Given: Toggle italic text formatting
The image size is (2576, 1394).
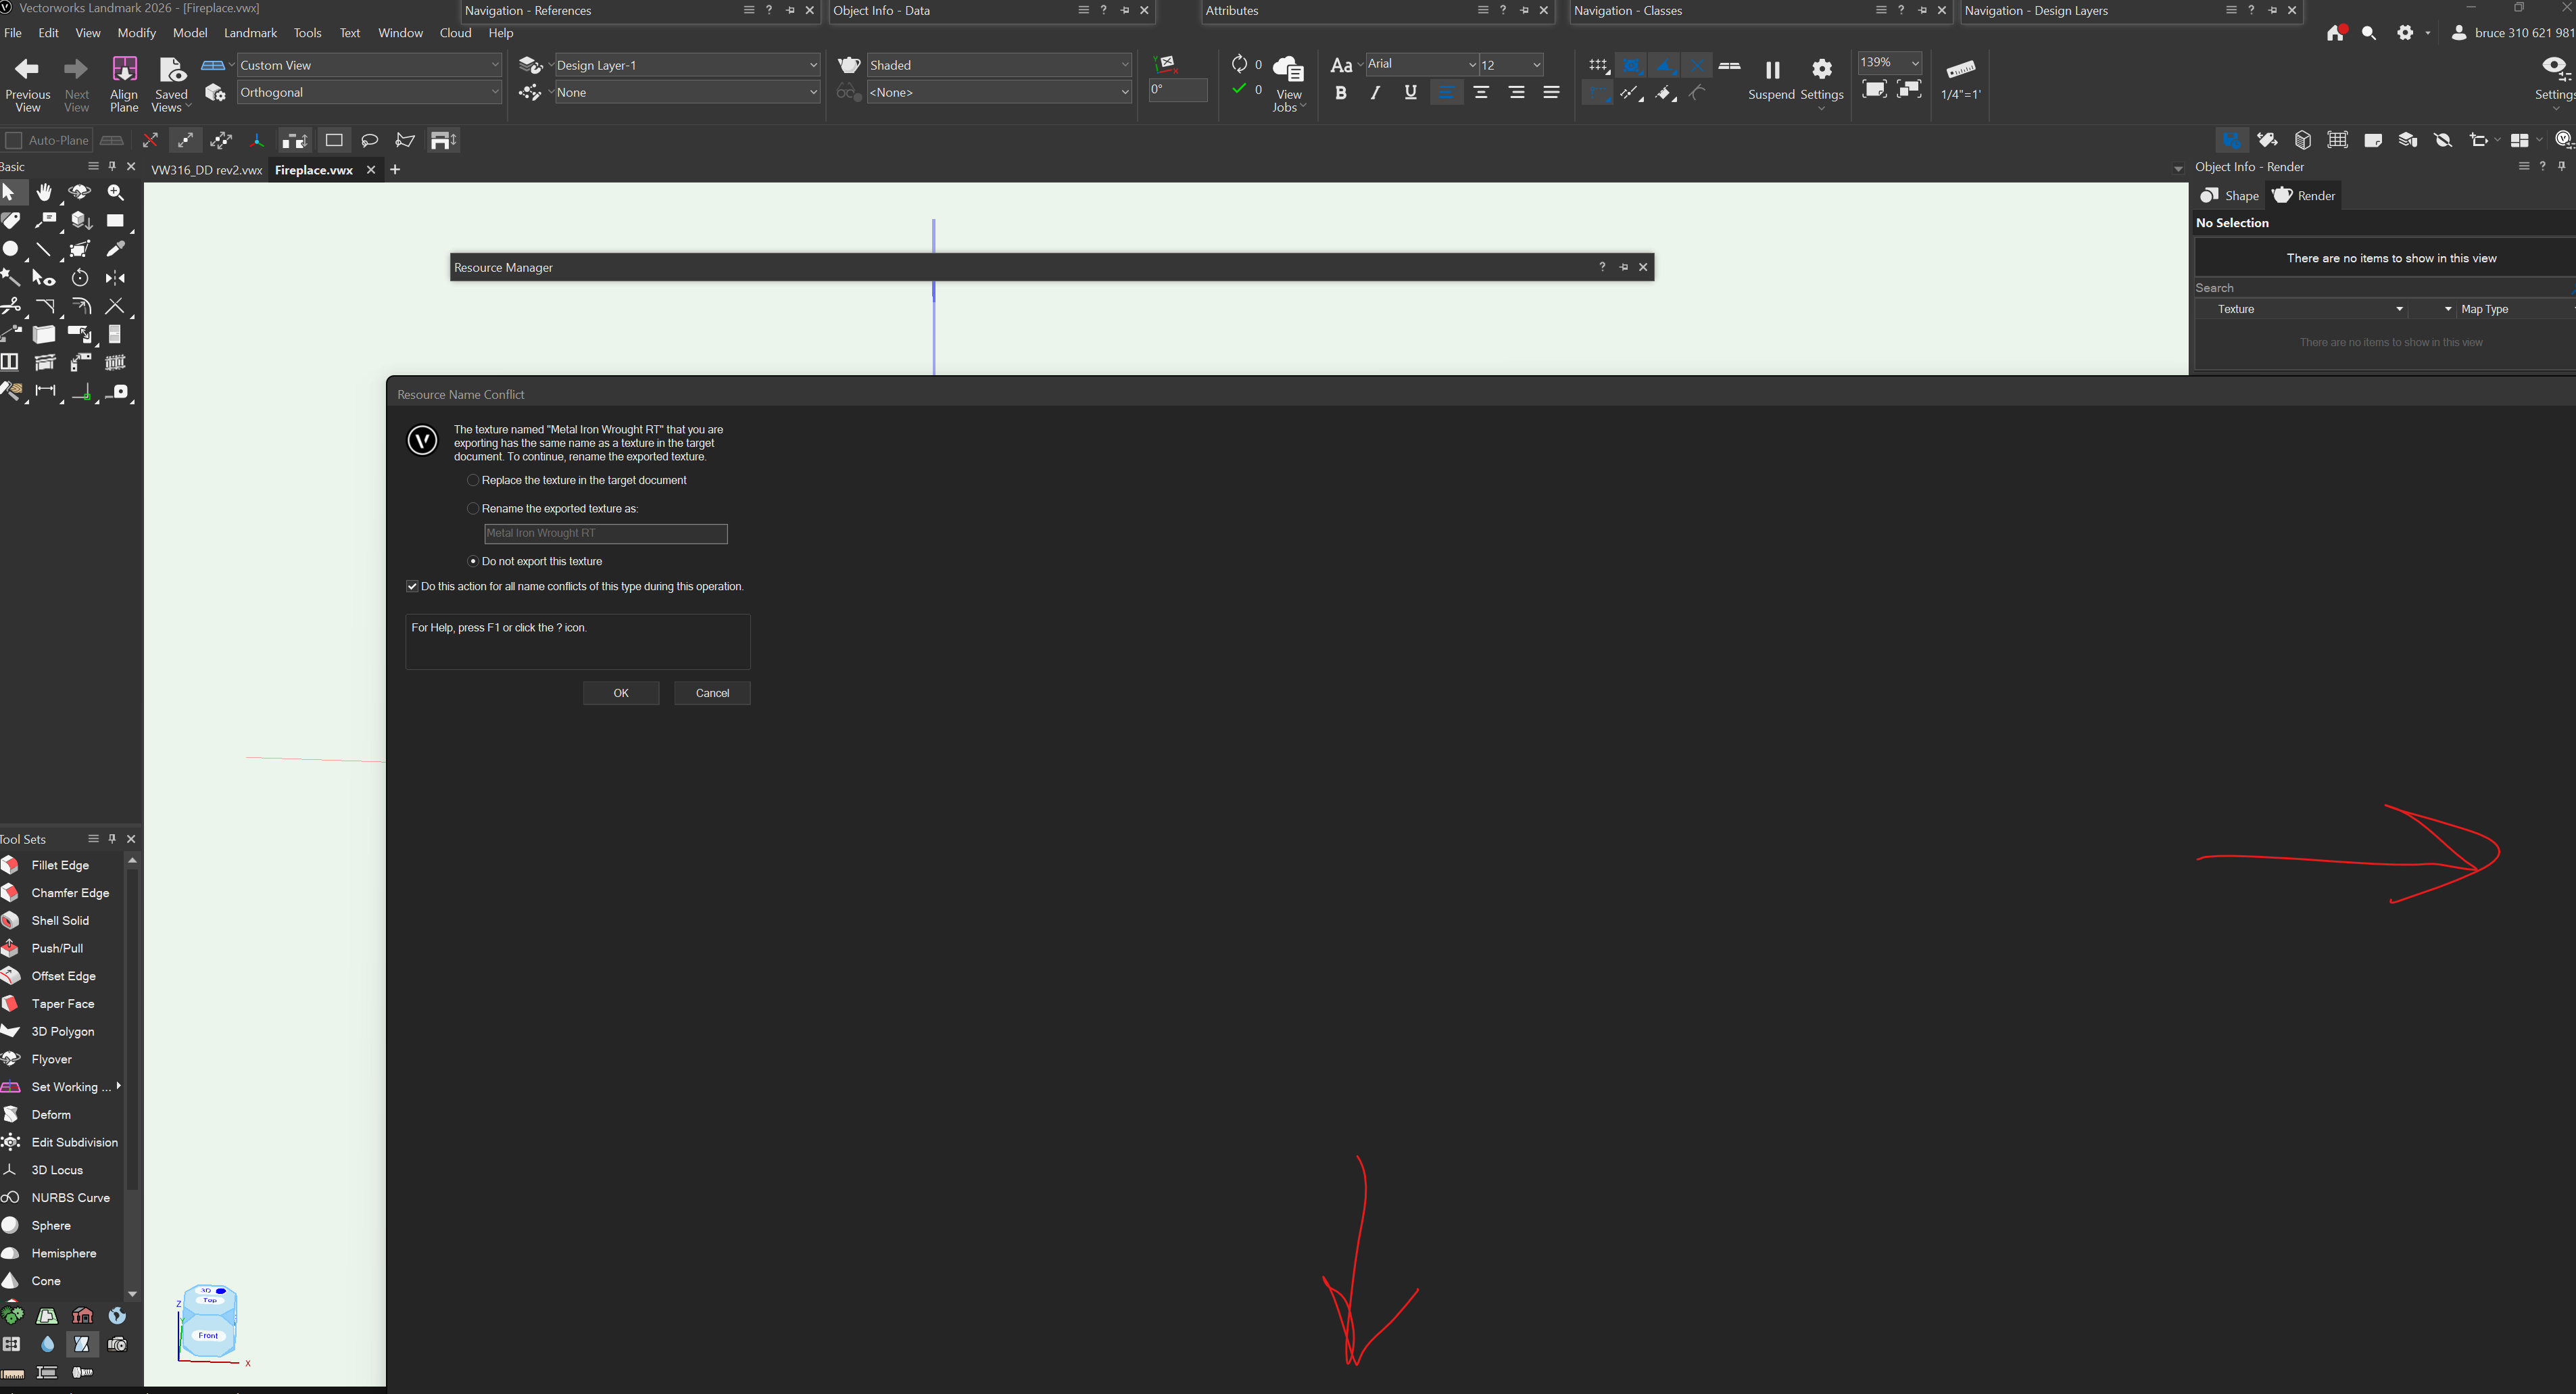Looking at the screenshot, I should click(x=1375, y=93).
